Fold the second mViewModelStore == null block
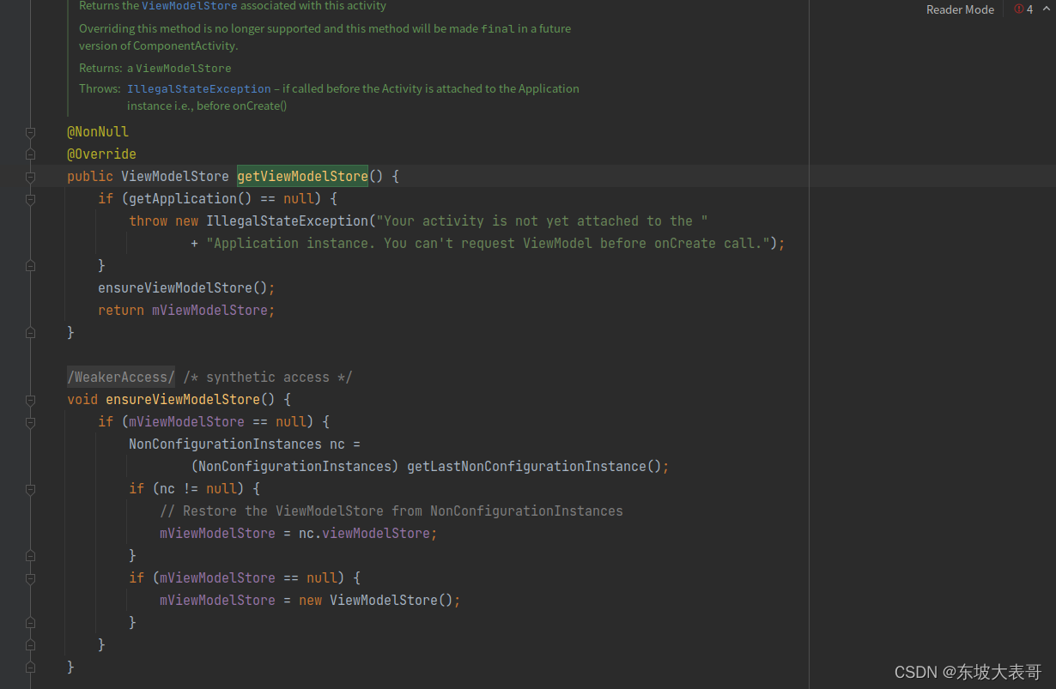The image size is (1056, 689). (x=30, y=578)
